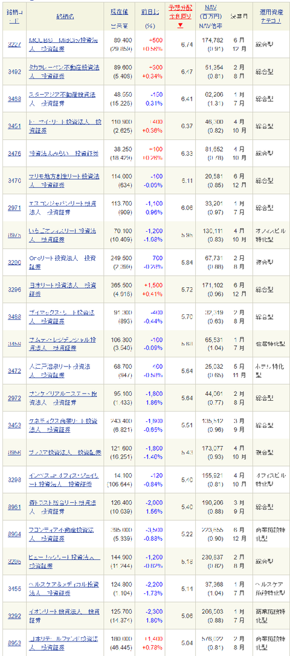Open stock code 3298 link

[13, 480]
